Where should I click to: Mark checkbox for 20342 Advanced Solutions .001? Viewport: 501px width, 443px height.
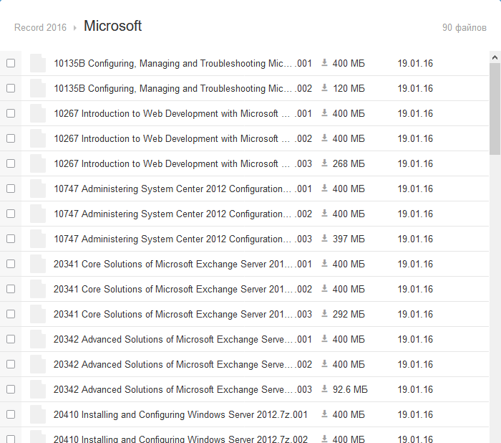pyautogui.click(x=11, y=339)
